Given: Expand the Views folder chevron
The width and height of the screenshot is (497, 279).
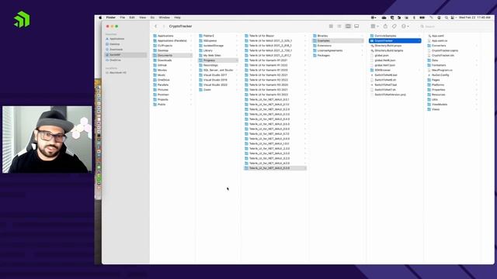Looking at the screenshot, I should coord(476,109).
